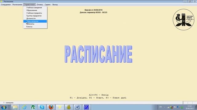197x110 pixels.
Task: Show hidden tray icons arrow
Action: 165,107
